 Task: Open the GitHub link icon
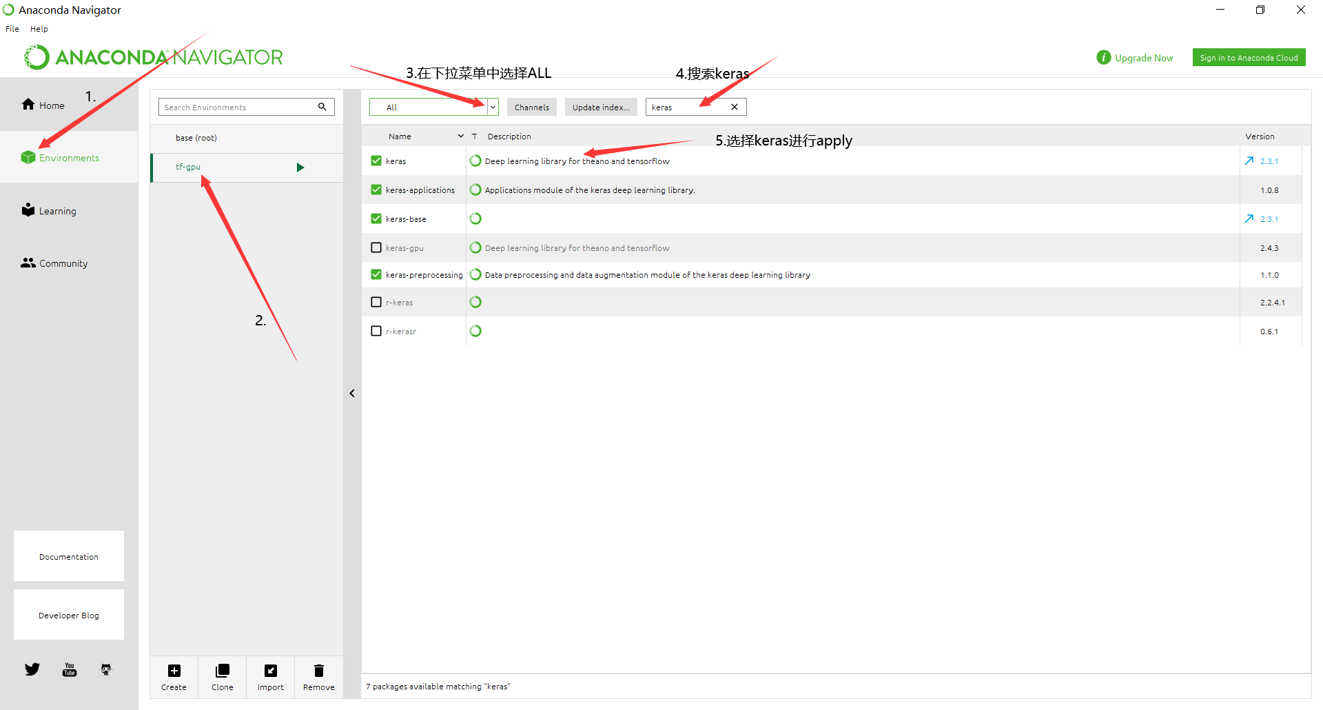tap(106, 669)
